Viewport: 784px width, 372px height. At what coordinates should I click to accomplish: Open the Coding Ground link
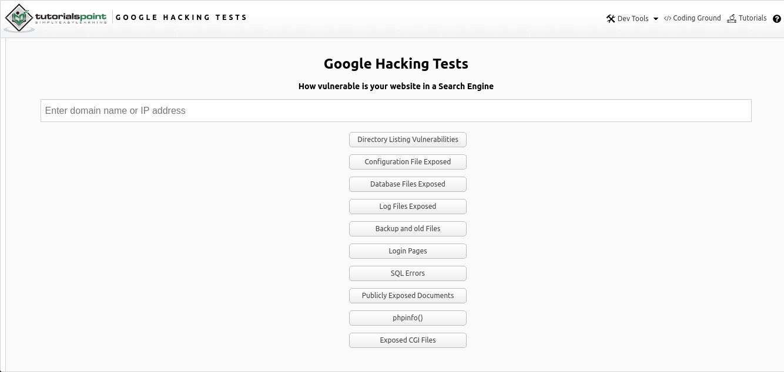pos(696,18)
